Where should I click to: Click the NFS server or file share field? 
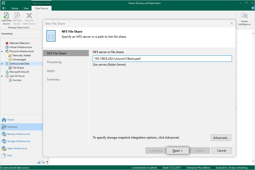click(162, 59)
